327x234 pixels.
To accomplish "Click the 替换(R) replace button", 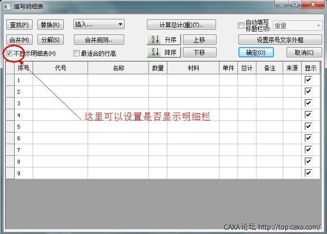I will tap(50, 25).
